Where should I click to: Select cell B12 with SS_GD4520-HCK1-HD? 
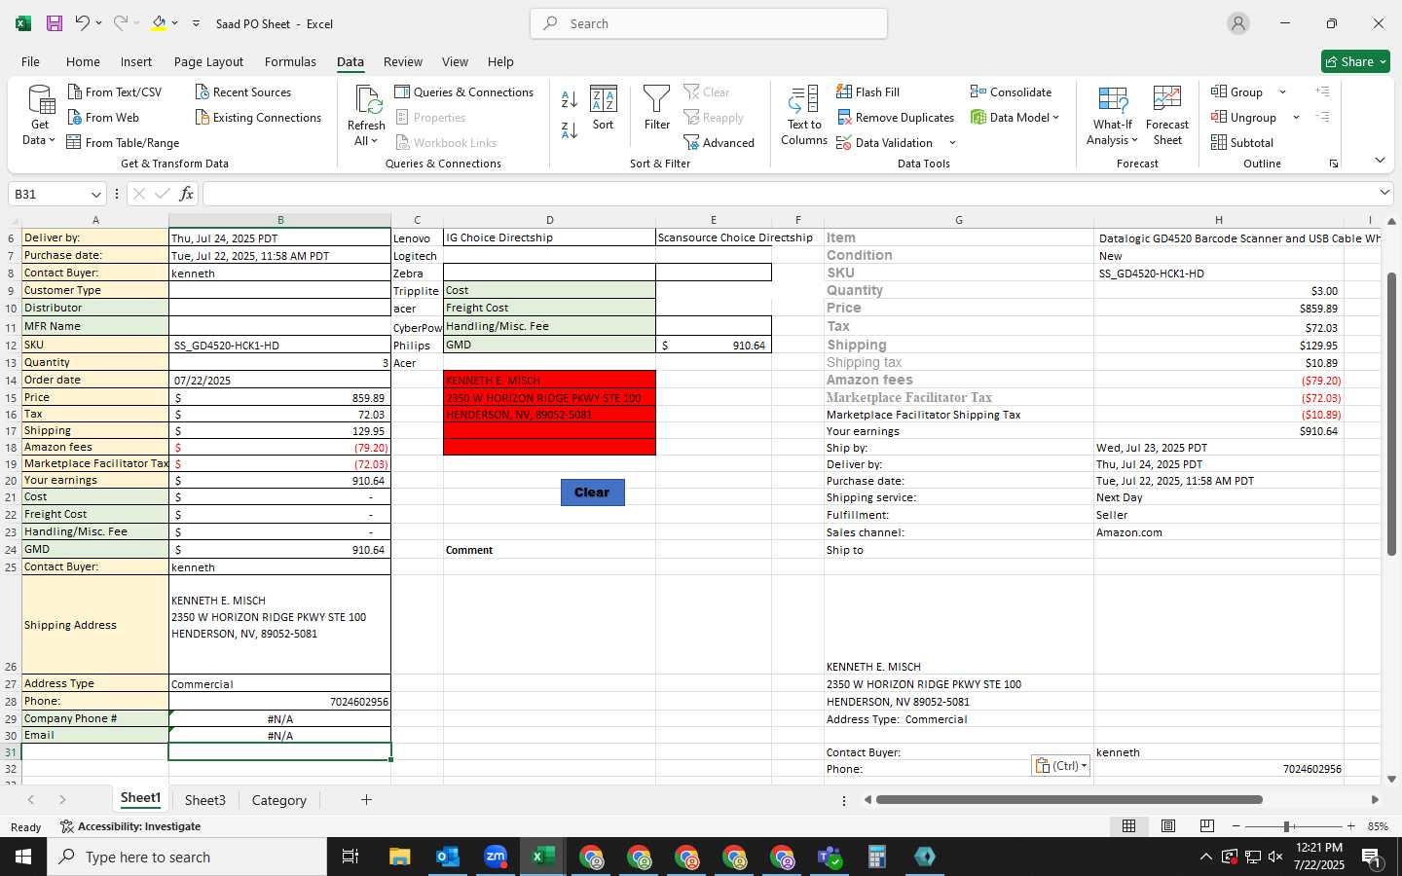[279, 345]
